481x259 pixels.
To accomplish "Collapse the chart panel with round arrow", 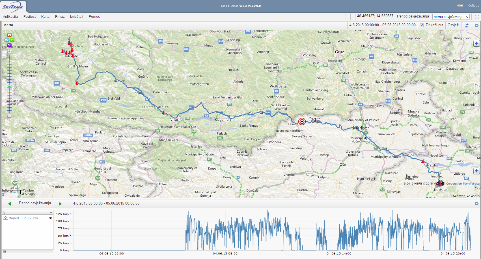I will tap(476, 203).
